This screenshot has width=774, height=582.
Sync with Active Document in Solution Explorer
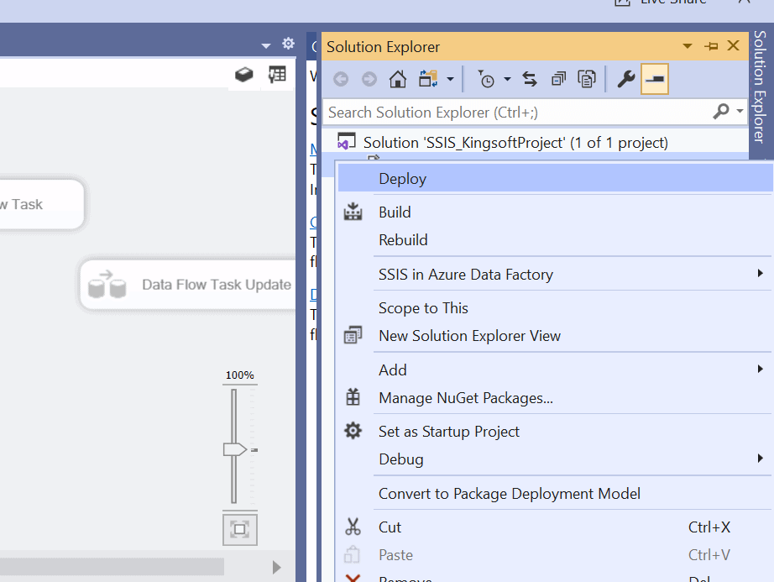tap(530, 79)
